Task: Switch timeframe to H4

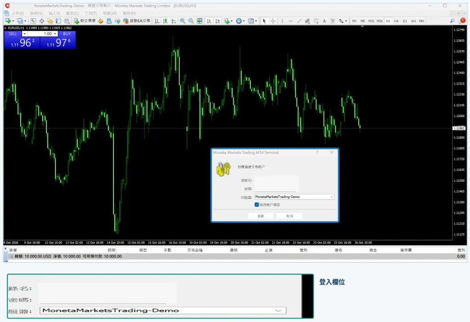Action: coord(396,21)
